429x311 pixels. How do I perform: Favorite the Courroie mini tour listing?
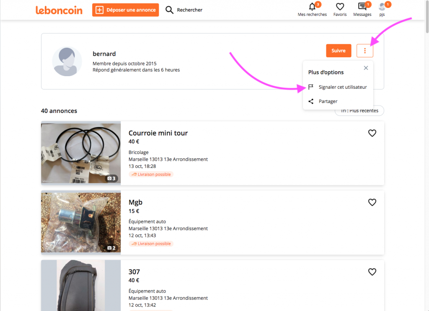coord(372,133)
